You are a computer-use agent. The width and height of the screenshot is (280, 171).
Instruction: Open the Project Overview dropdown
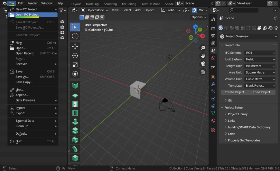pos(248,36)
